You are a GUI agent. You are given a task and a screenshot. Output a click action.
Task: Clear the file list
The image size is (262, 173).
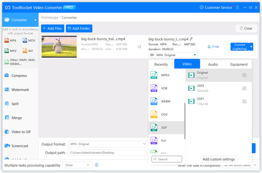[x=246, y=28]
